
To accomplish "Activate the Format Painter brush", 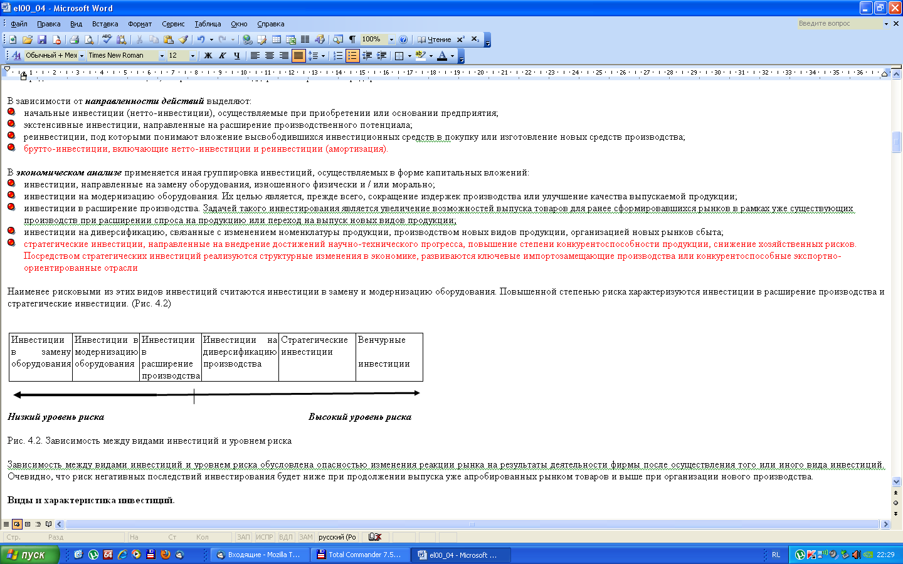I will pos(183,39).
